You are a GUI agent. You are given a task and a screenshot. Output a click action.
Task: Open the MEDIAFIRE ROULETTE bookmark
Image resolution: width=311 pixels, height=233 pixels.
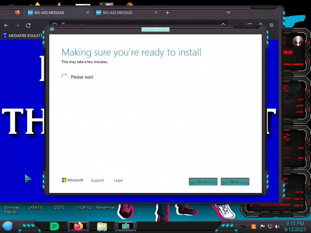23,36
